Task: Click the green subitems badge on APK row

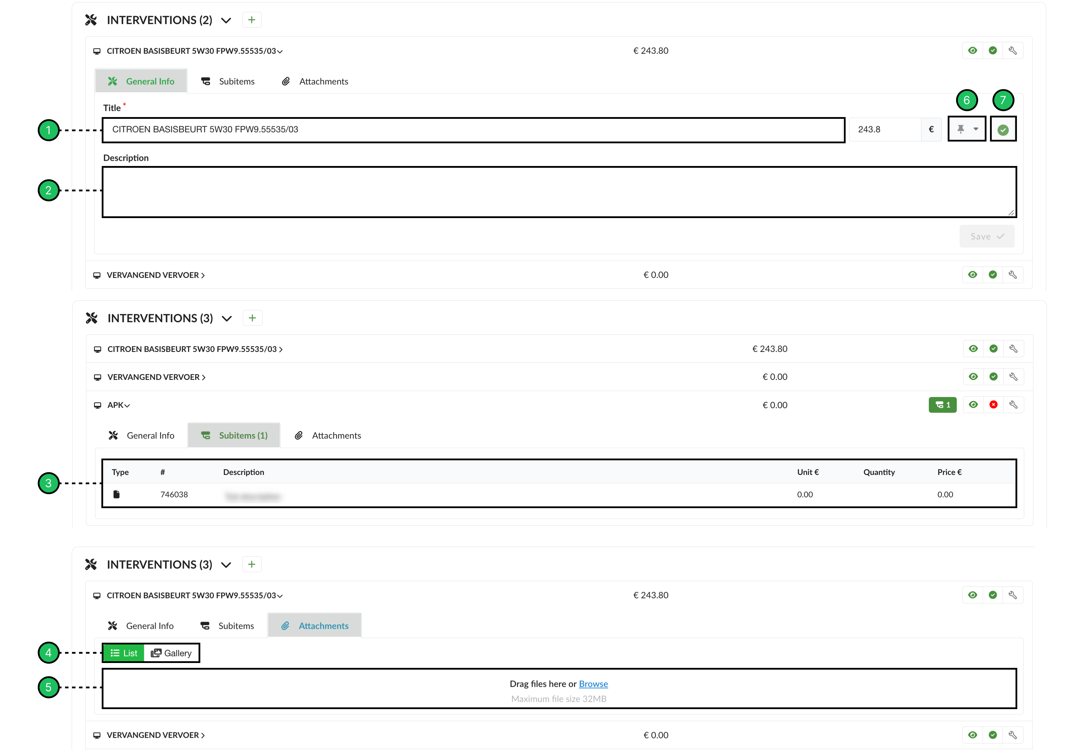Action: click(942, 405)
